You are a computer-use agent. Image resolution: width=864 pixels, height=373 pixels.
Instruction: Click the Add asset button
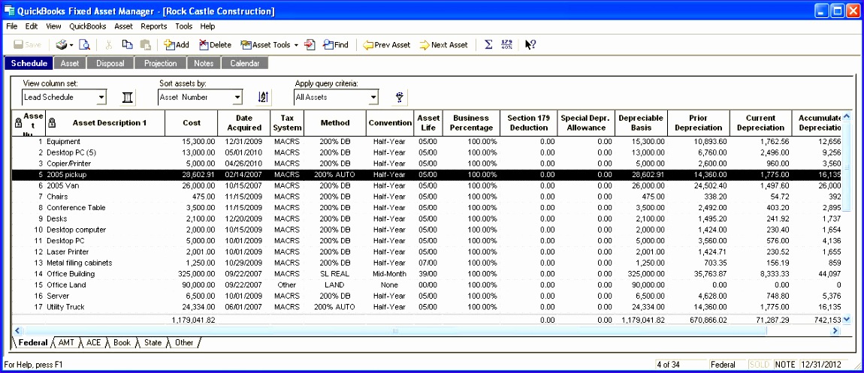[177, 45]
